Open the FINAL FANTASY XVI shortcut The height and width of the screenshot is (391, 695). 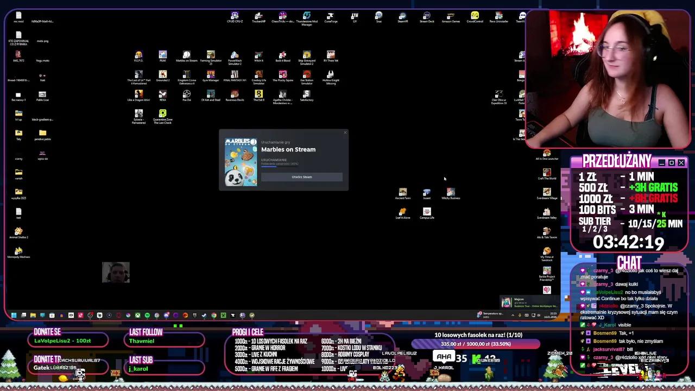tap(235, 76)
